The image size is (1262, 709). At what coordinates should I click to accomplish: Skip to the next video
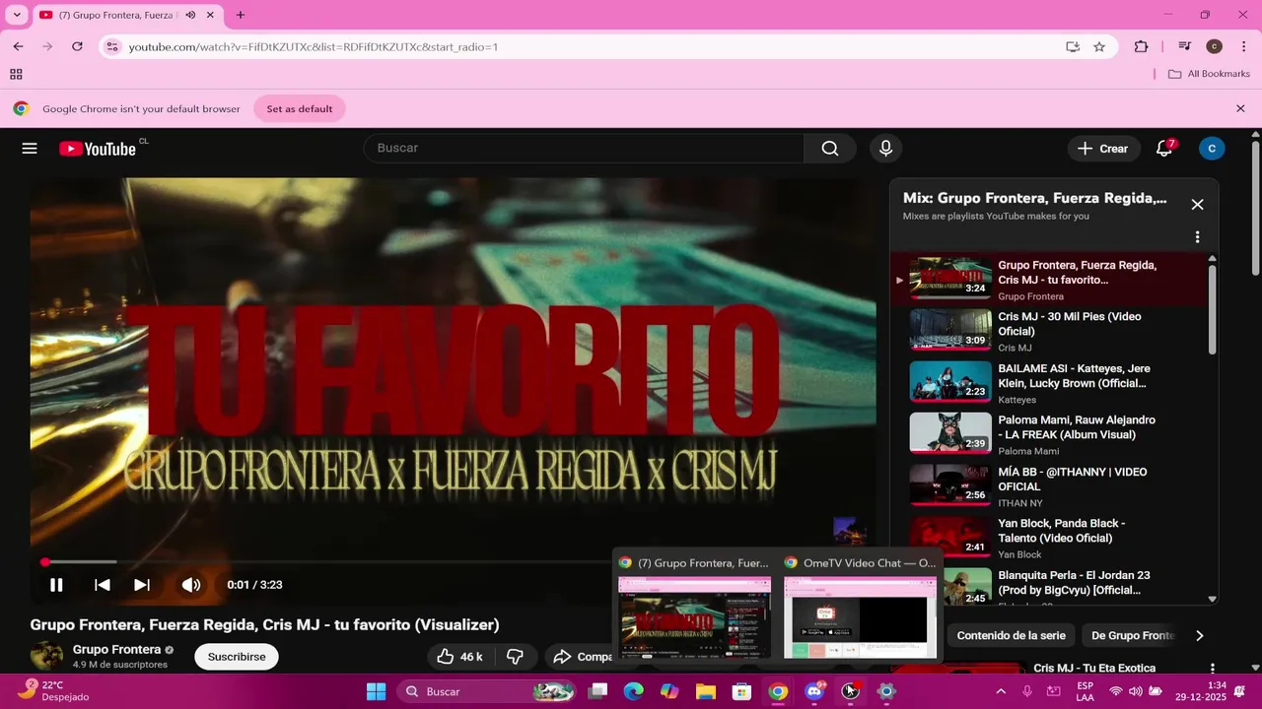coord(142,585)
